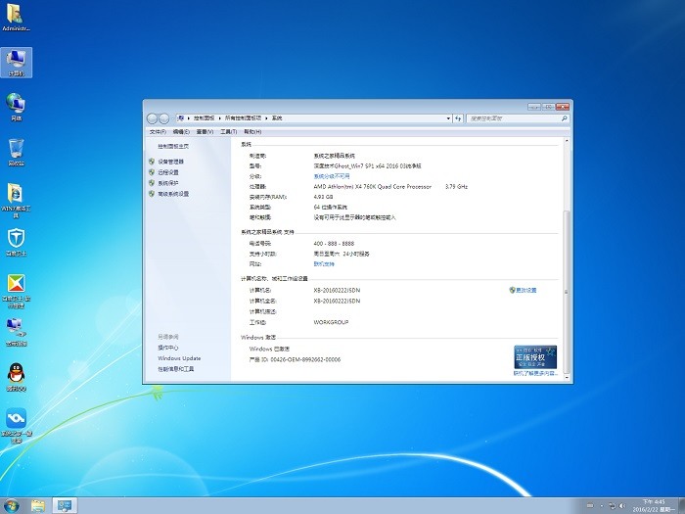Open the green shield security desktop icon

coord(16,239)
